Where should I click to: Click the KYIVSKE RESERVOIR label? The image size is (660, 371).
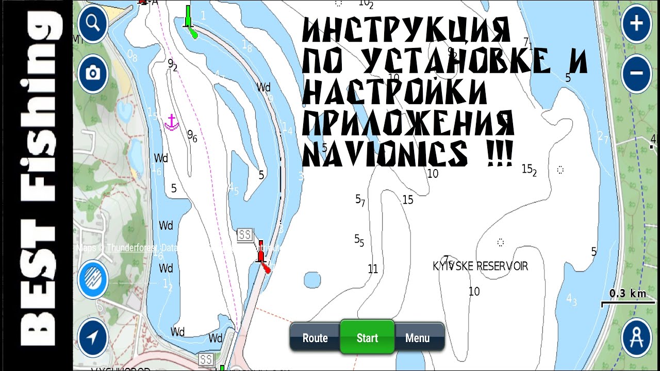(x=480, y=266)
